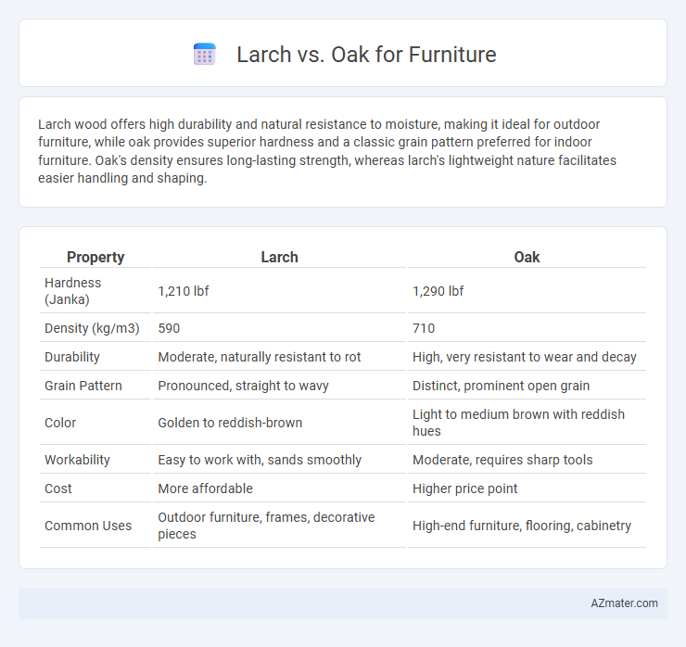Click 'High, very resistant to wear and decay'
686x647 pixels.
524,357
